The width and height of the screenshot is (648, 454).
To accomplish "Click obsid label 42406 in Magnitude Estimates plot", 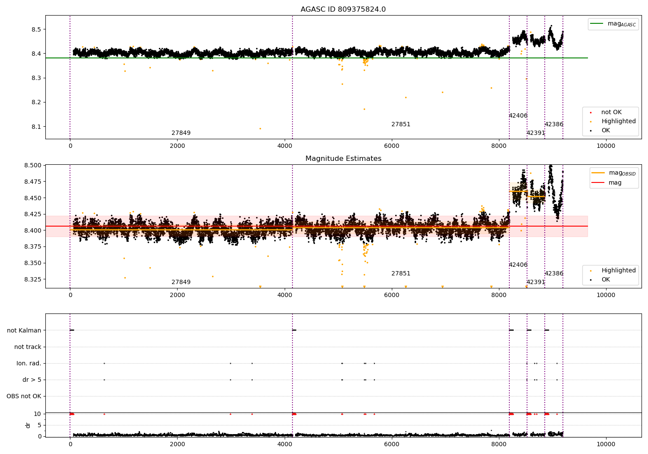I will pos(518,265).
